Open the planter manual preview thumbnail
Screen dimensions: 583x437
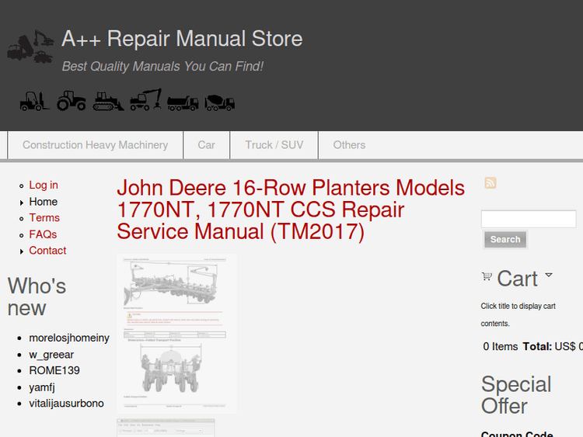click(x=176, y=333)
